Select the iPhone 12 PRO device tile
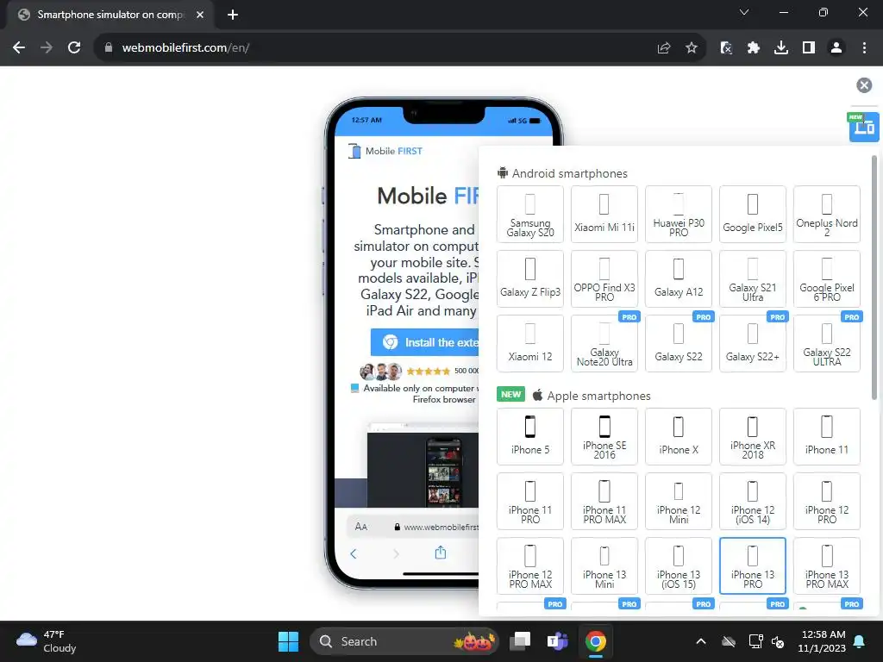883x662 pixels. click(827, 502)
